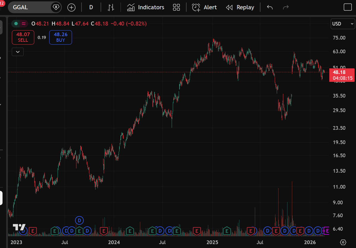This screenshot has width=356, height=248.
Task: Open the D time interval selector
Action: pos(91,7)
